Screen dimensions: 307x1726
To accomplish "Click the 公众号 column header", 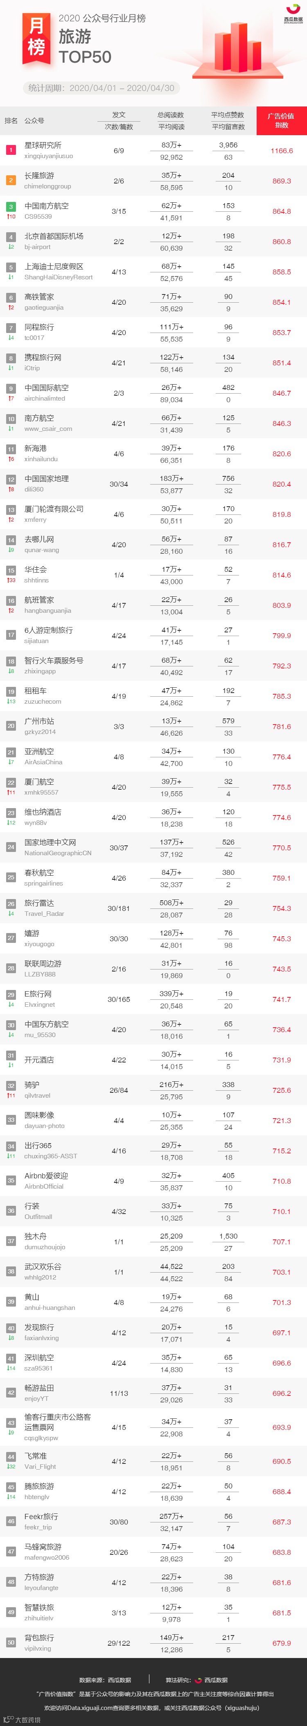I will (34, 121).
